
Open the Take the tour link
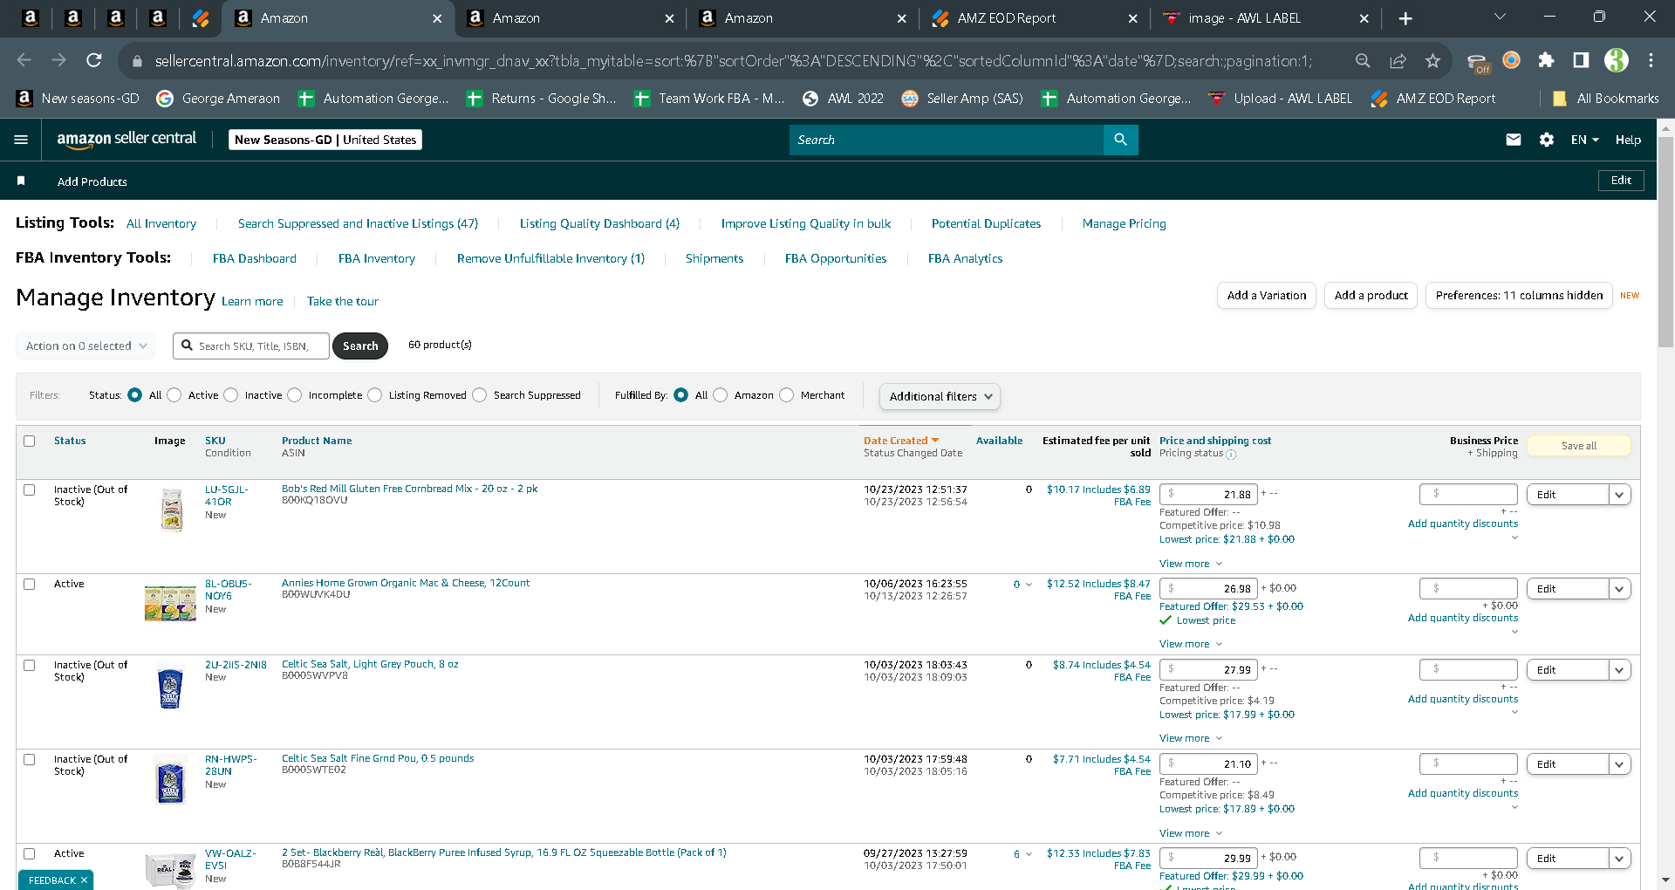(343, 302)
